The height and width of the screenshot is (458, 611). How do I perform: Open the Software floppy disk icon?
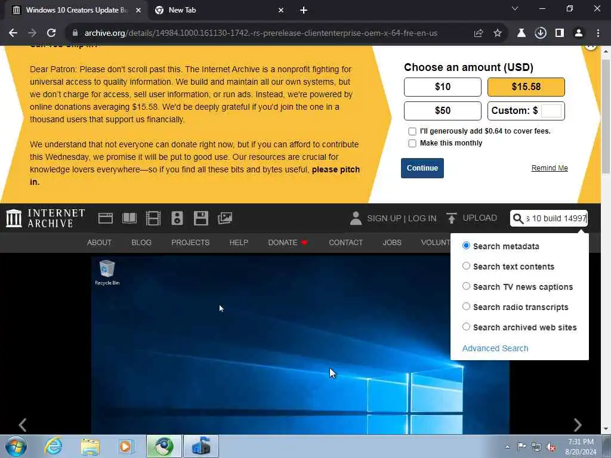pyautogui.click(x=200, y=218)
